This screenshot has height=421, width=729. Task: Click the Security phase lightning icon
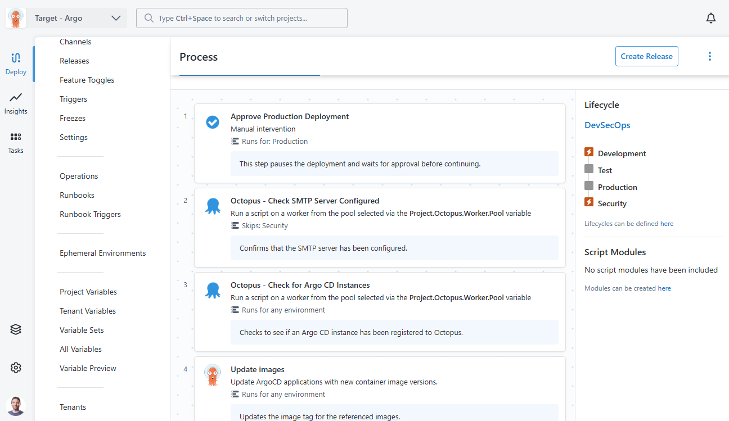click(x=589, y=202)
